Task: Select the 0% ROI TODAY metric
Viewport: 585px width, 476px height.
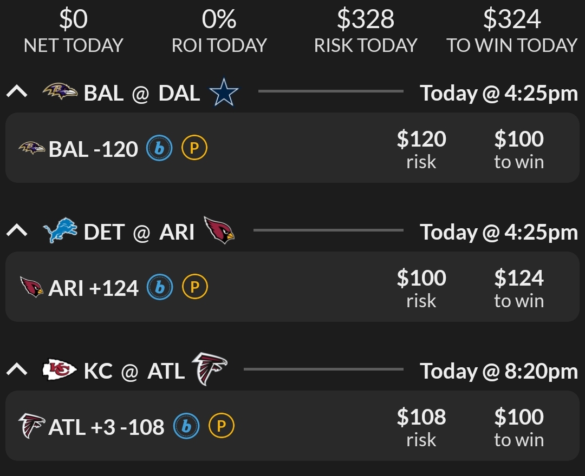Action: pyautogui.click(x=219, y=30)
